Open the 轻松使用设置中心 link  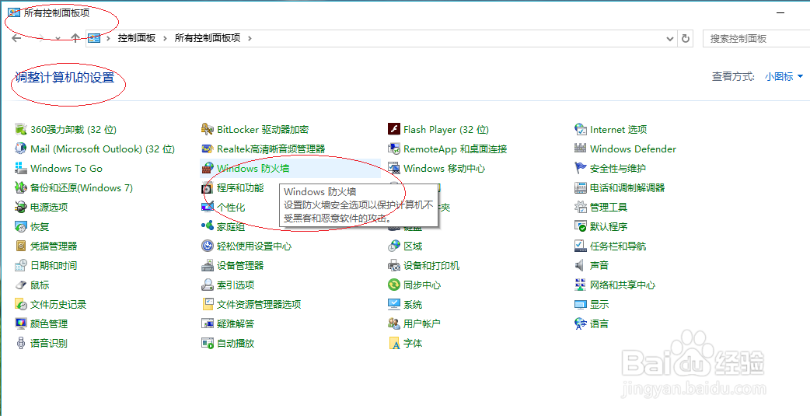tap(254, 246)
